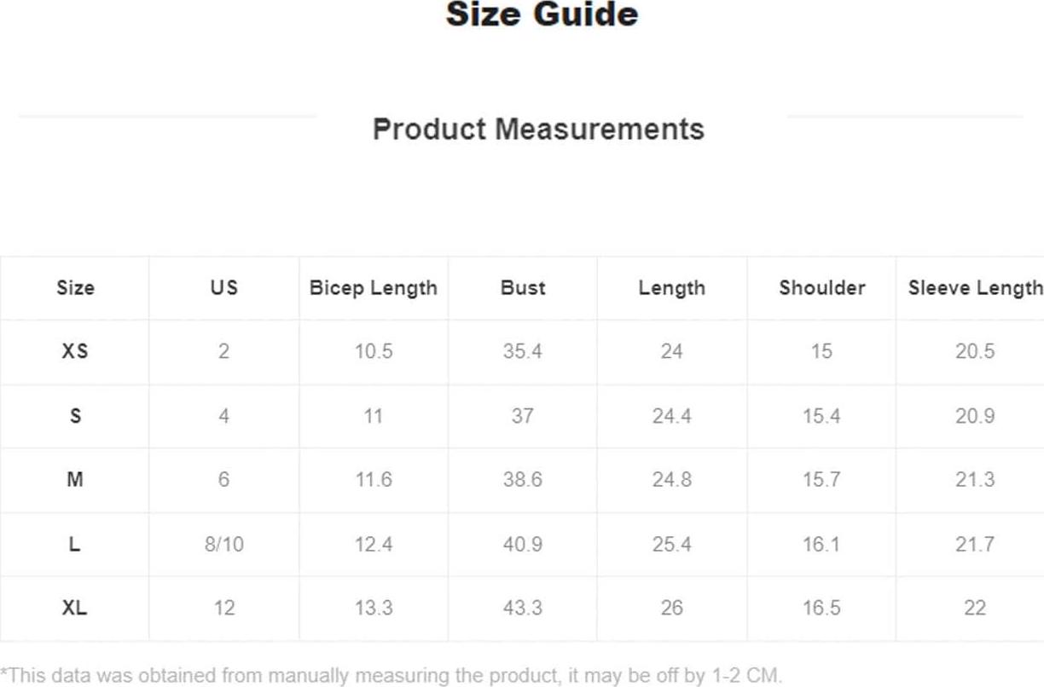Click the 8/10 US size cell
1044x687 pixels.
(224, 544)
